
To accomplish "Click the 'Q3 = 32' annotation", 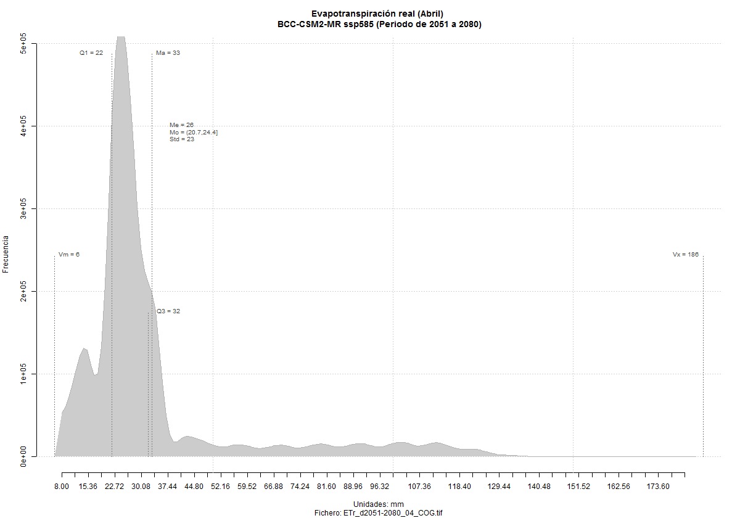I will [x=168, y=311].
